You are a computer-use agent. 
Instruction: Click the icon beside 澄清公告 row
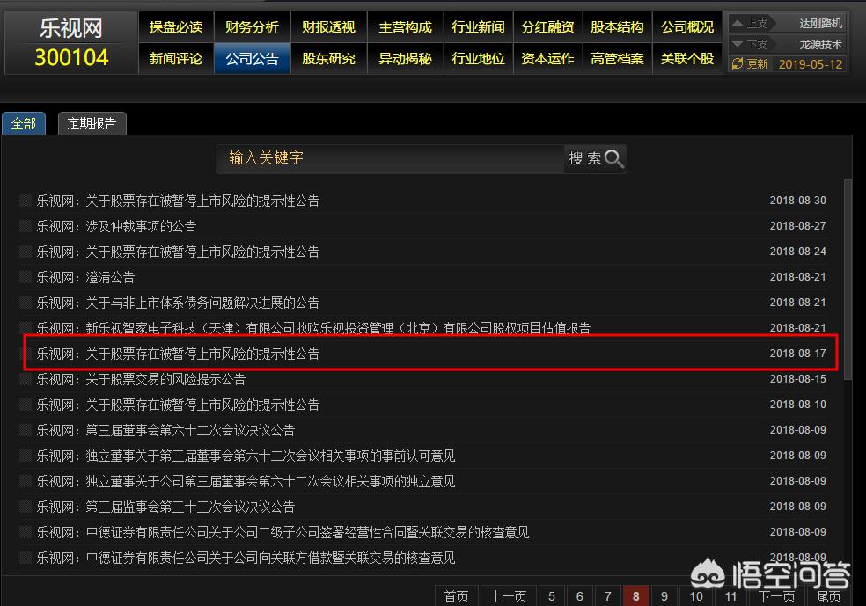point(26,277)
